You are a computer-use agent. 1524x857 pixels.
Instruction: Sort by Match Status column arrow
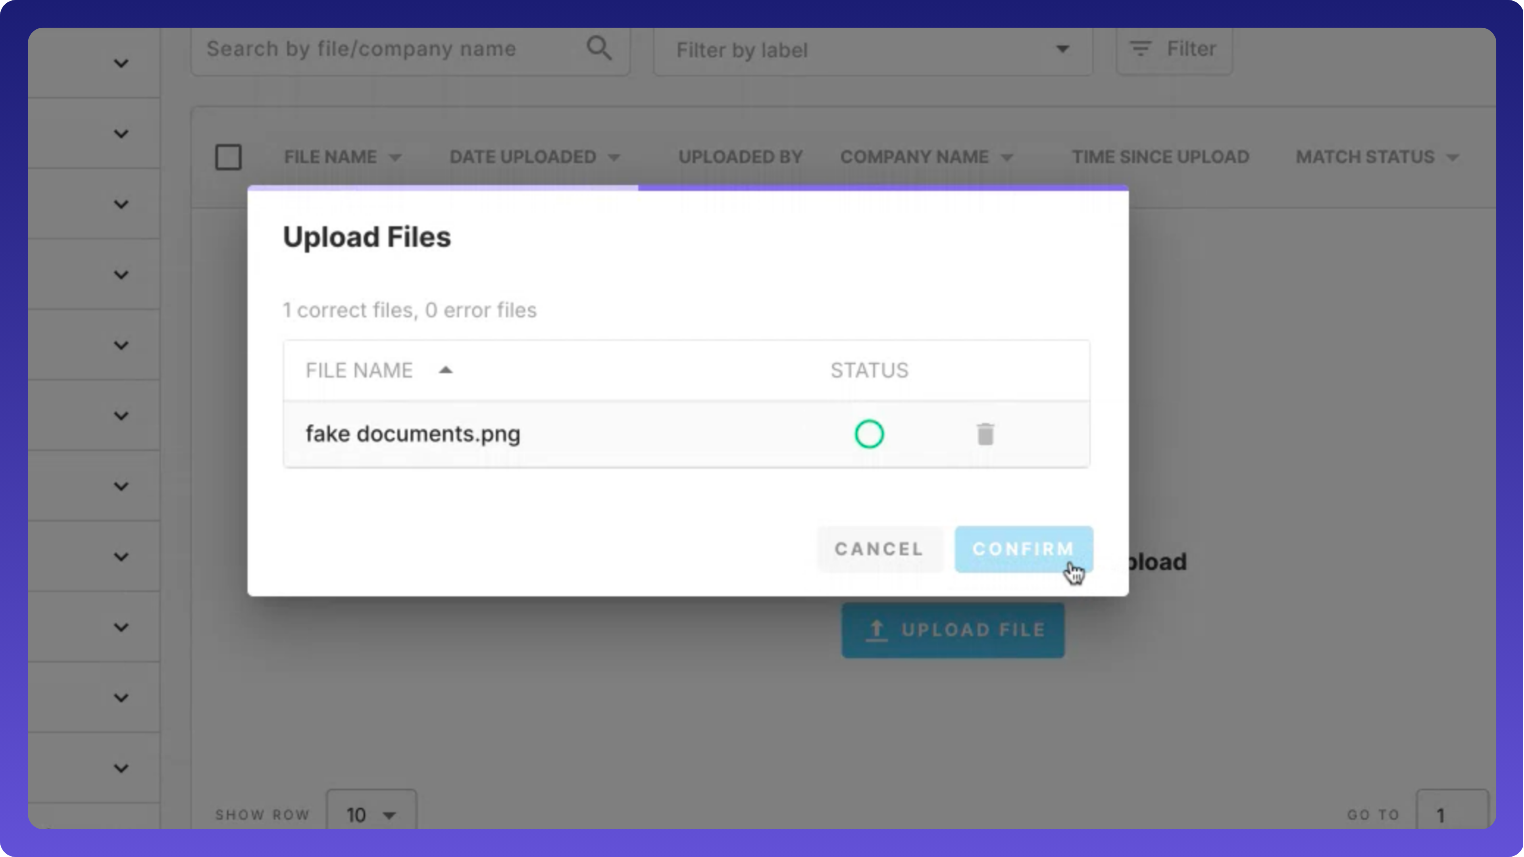click(1453, 158)
